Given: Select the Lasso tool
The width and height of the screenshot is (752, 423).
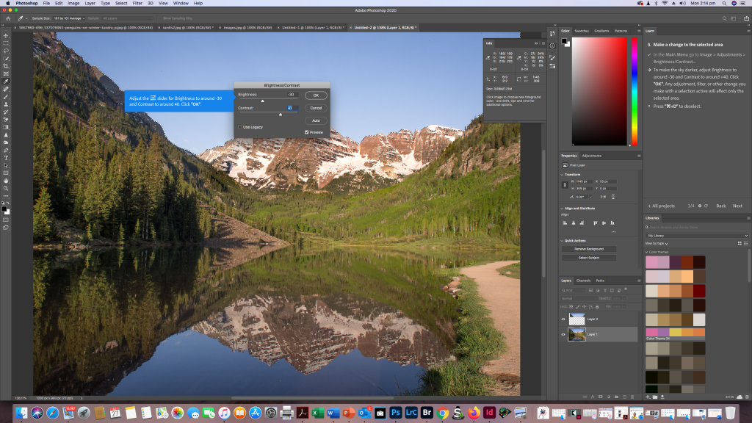Looking at the screenshot, I should [x=6, y=51].
